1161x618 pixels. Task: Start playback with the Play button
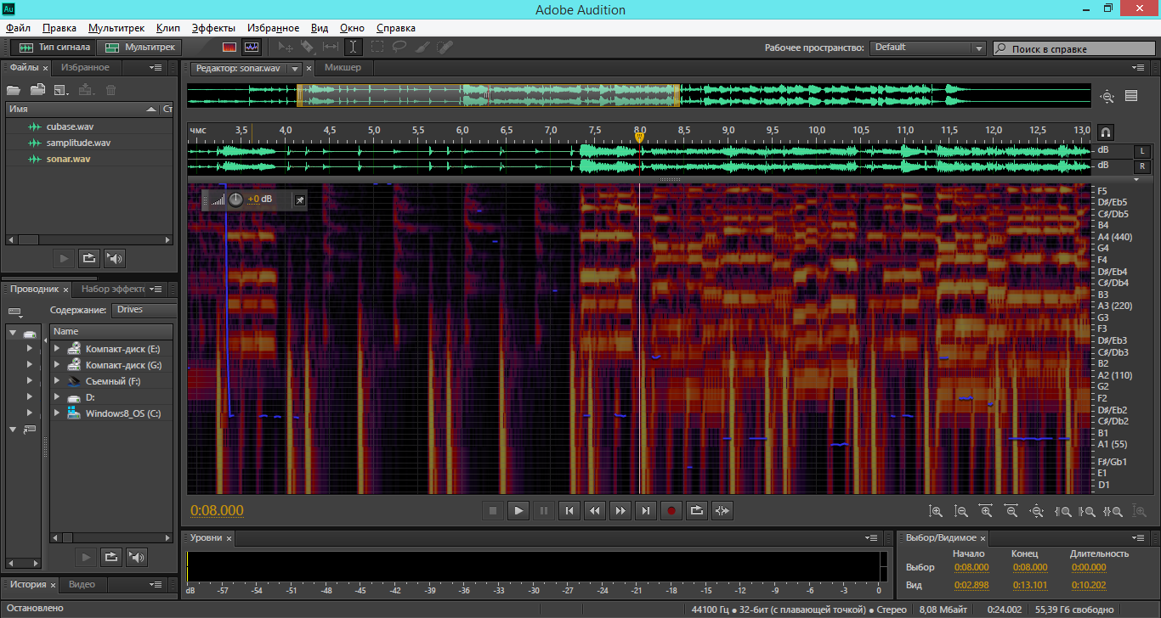[518, 510]
